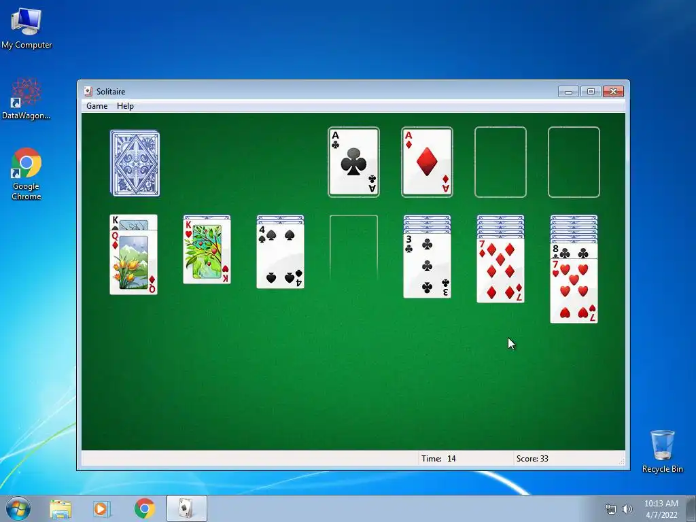
Task: Draw from the face-down stock deck
Action: point(135,163)
